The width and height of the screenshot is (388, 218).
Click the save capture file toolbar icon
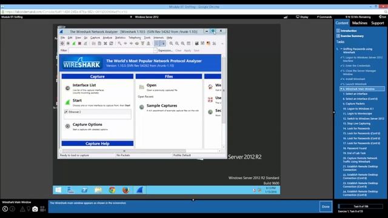99,44
